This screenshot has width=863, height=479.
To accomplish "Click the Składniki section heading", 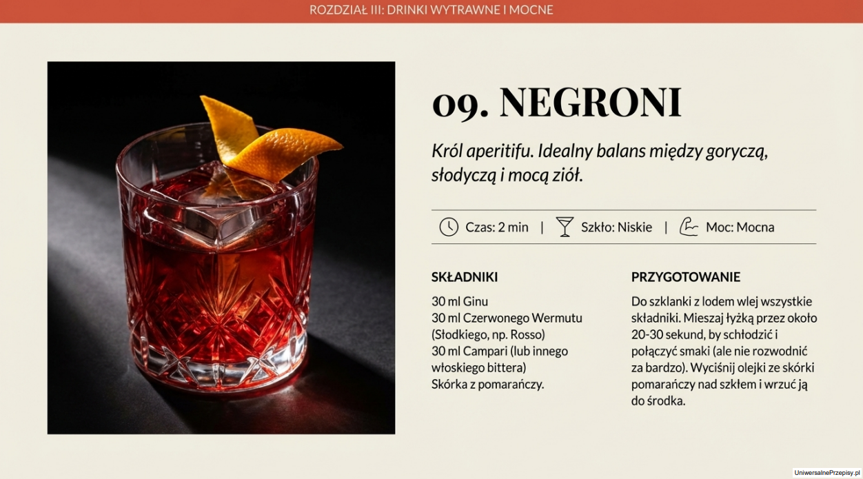I will [465, 277].
